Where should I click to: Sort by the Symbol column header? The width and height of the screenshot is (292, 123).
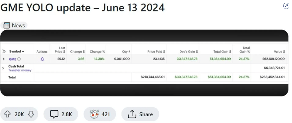click(17, 52)
